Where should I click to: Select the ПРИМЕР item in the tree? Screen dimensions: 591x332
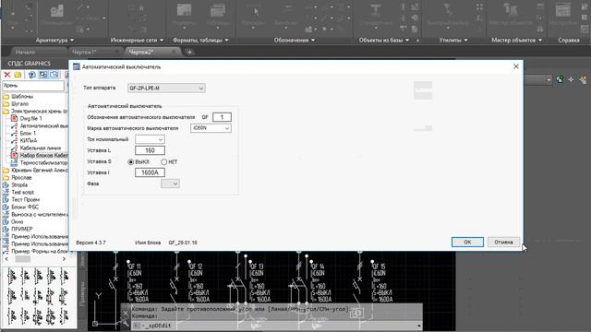point(22,229)
